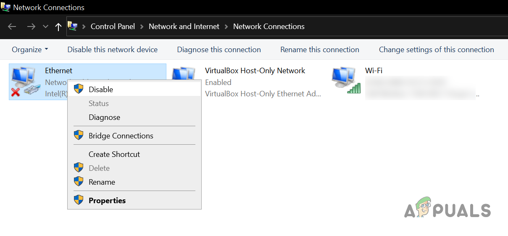The width and height of the screenshot is (508, 236).
Task: Click the shield icon beside Bridge Connections
Action: 79,135
